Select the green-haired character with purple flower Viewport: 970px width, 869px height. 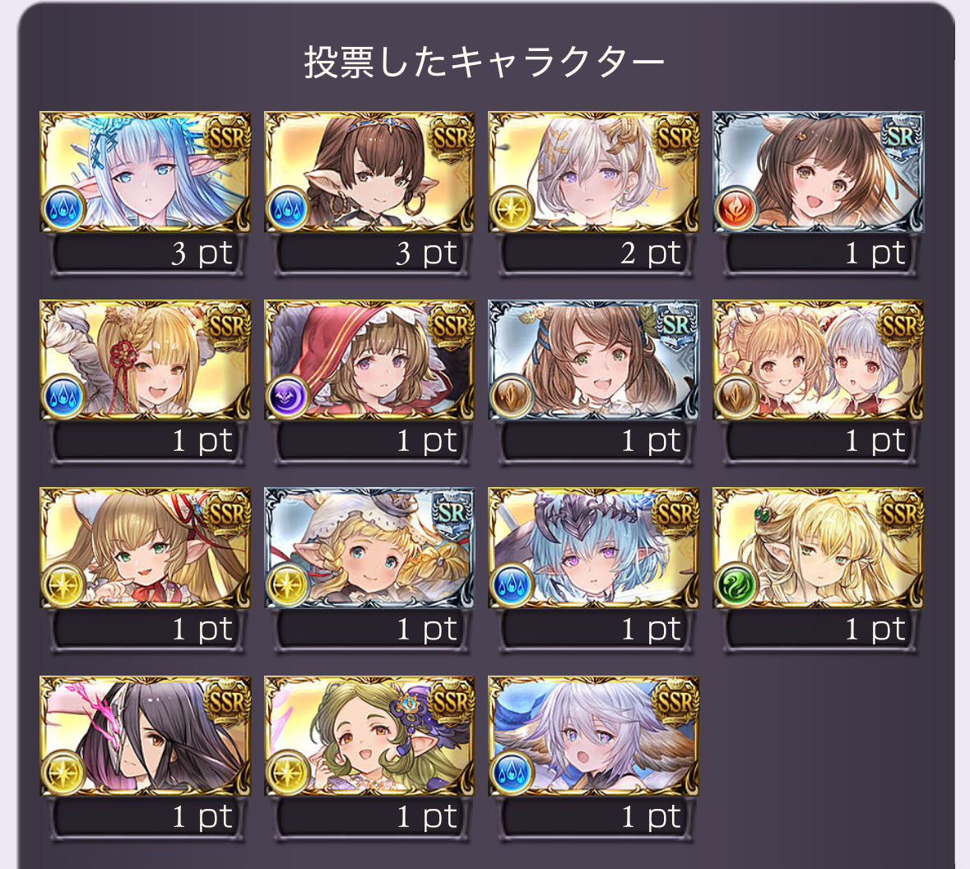[x=369, y=736]
